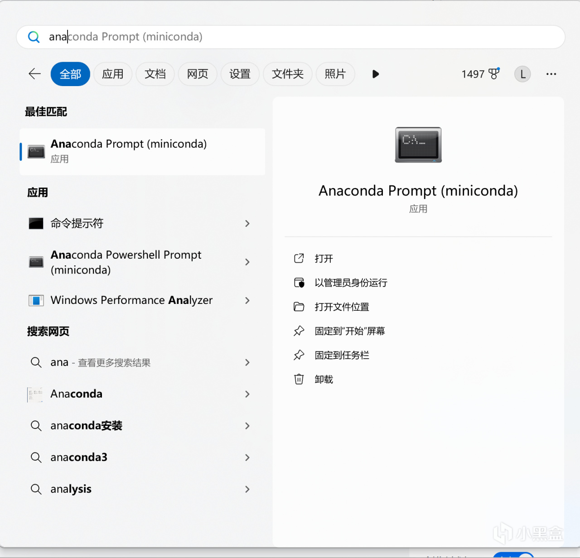Screen dimensions: 580x558
Task: Select the 全部 filter tab
Action: point(70,74)
